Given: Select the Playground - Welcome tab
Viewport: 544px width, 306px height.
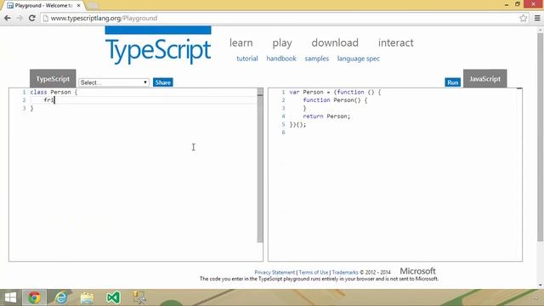Looking at the screenshot, I should pyautogui.click(x=43, y=6).
